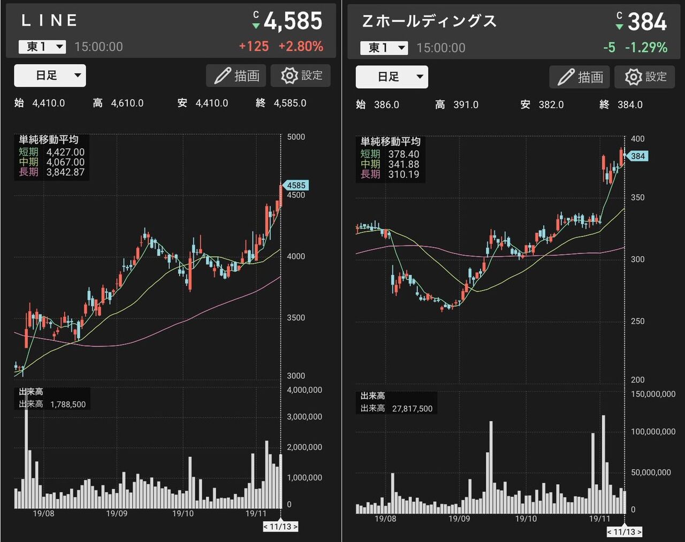
Task: Click the 3000 price axis label
Action: click(x=296, y=376)
